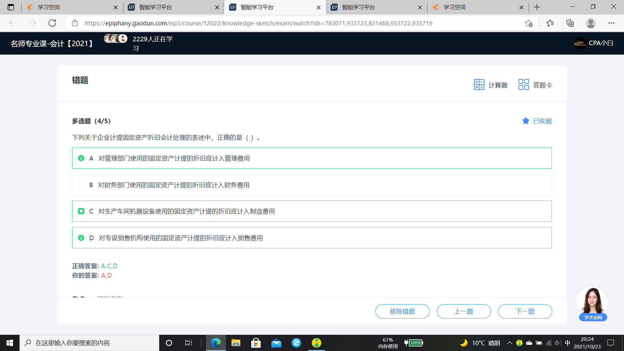Open Cortana circle icon on taskbar
Viewport: 624px width, 351px height.
169,343
